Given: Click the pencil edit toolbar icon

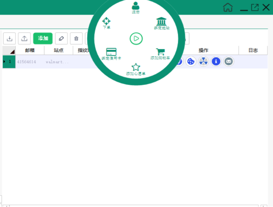Looking at the screenshot, I should point(61,38).
